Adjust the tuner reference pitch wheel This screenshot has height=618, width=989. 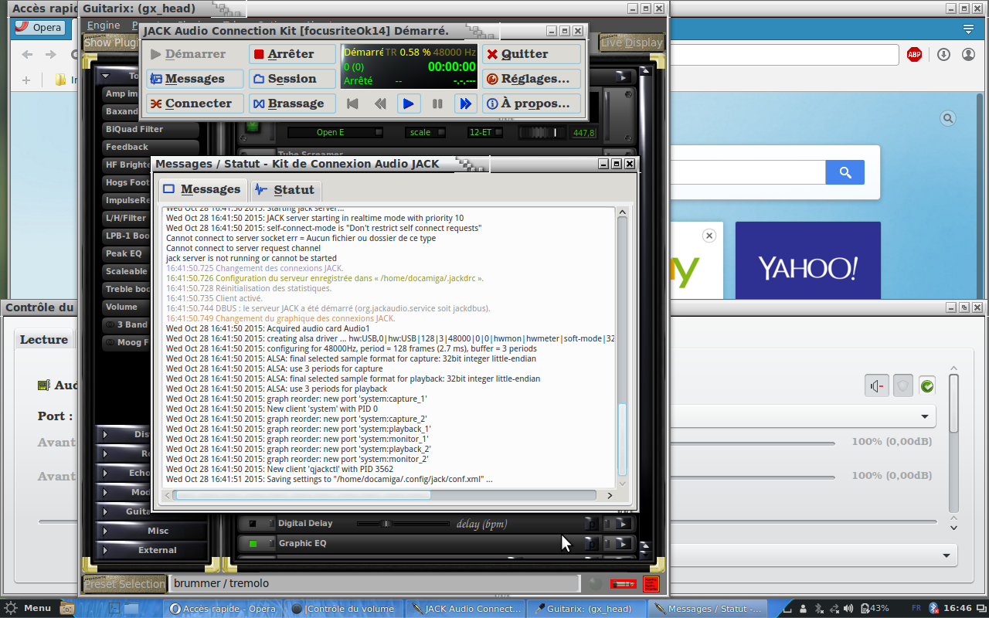(542, 133)
